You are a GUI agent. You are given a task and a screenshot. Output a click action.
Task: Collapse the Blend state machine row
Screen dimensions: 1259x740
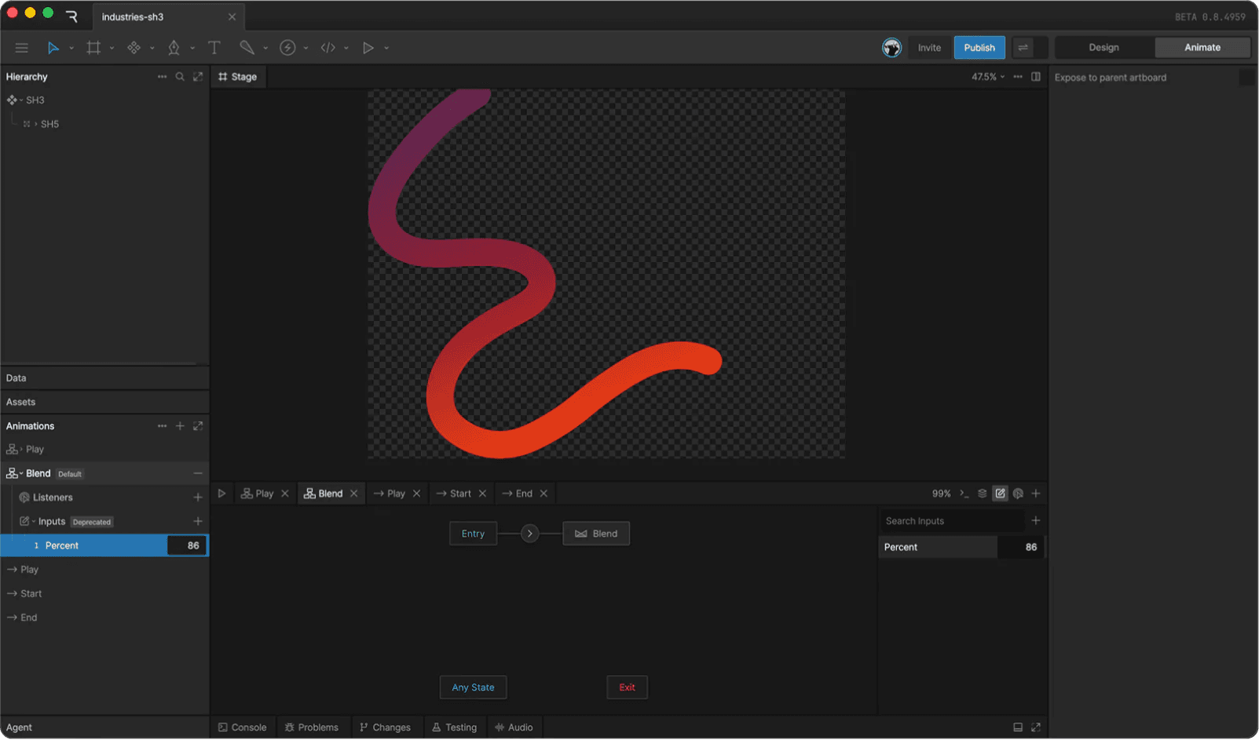click(21, 473)
